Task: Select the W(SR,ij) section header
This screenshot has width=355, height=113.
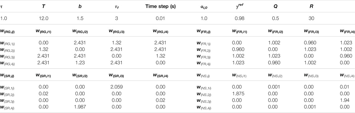Action: 7,75
